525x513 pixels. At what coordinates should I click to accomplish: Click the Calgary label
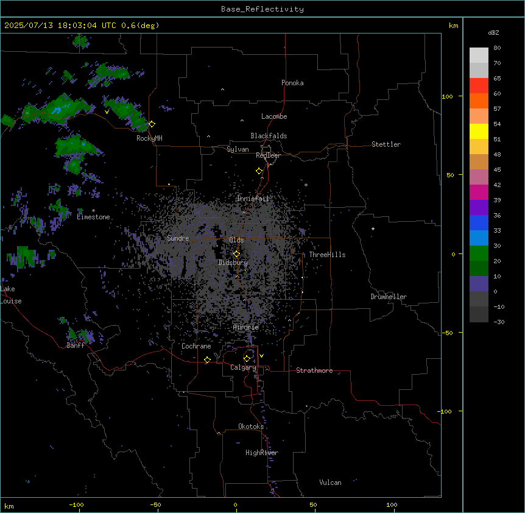244,367
